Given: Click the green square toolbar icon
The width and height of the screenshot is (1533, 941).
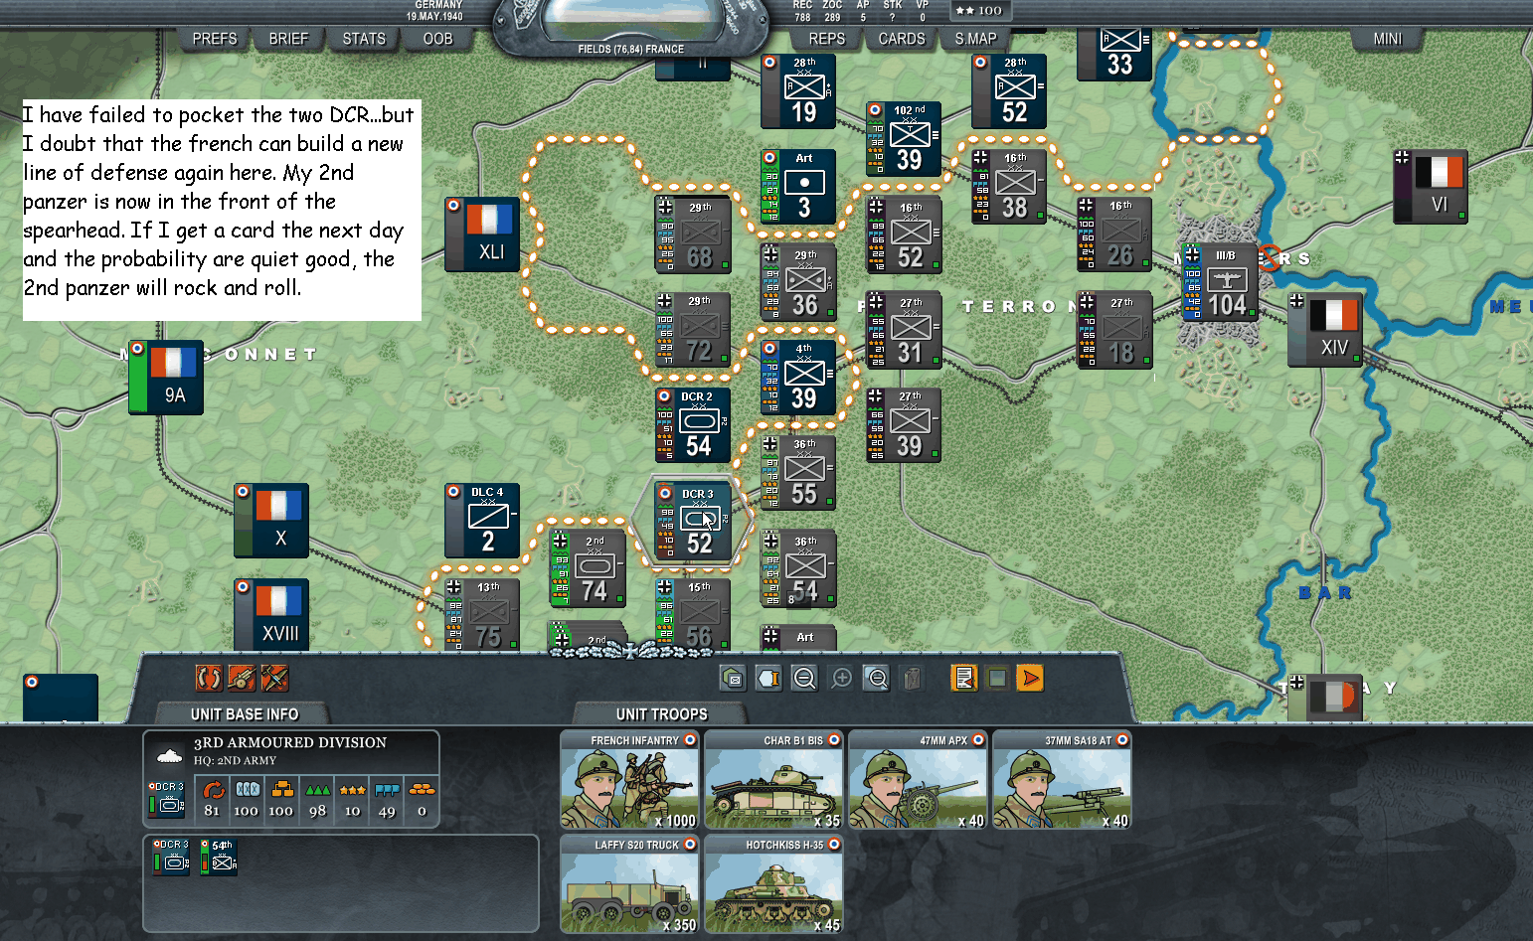Looking at the screenshot, I should click(x=997, y=678).
